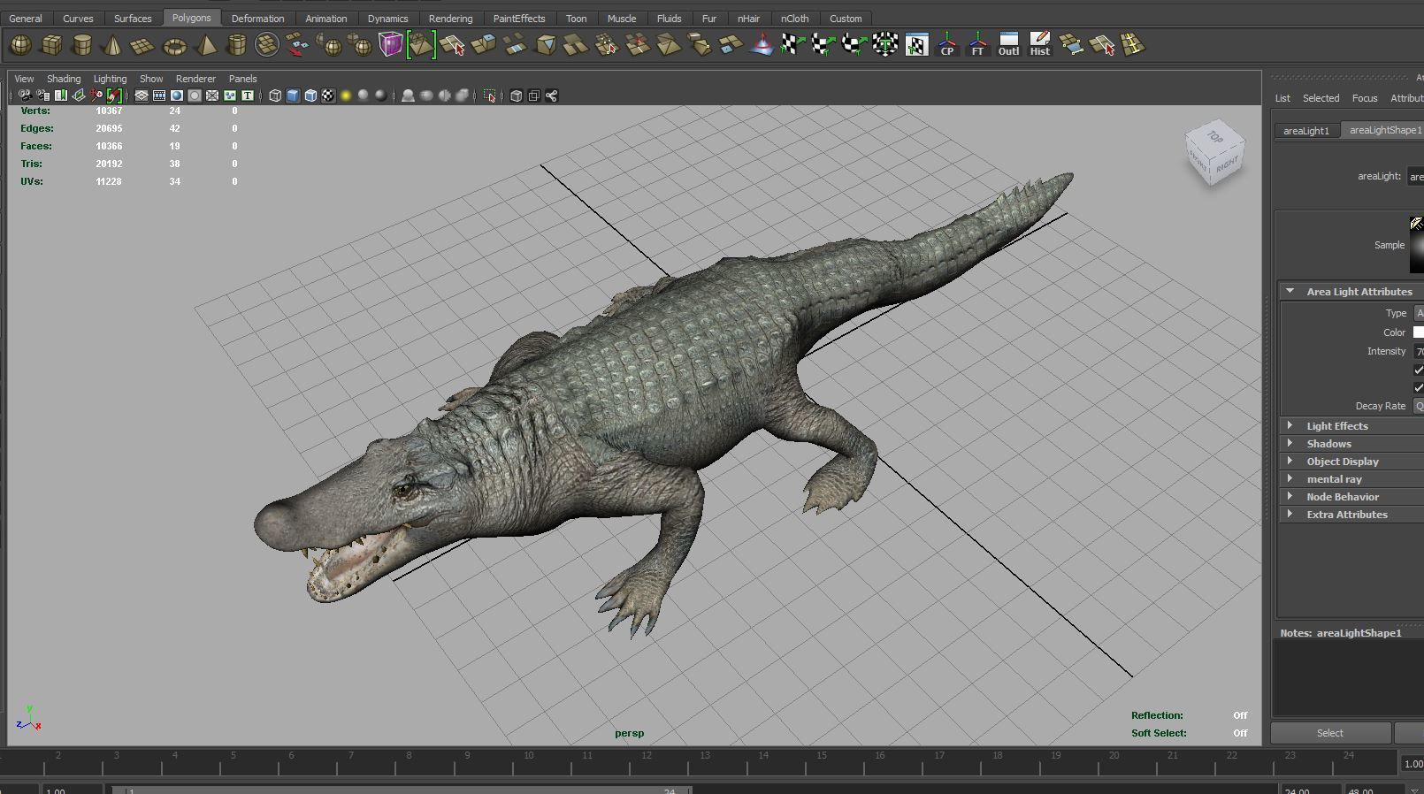The width and height of the screenshot is (1424, 794).
Task: Click the areaLight name field
Action: (1416, 176)
